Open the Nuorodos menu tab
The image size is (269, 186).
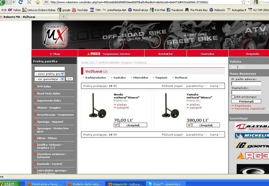click(x=207, y=54)
